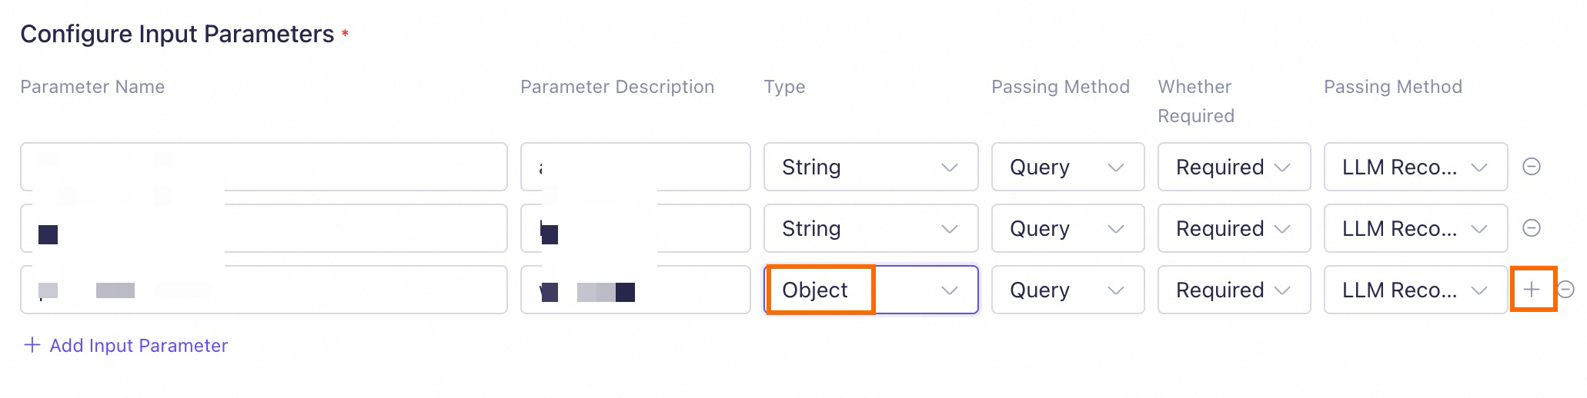
Task: Open third row LLM Reco... dropdown
Action: coord(1415,290)
